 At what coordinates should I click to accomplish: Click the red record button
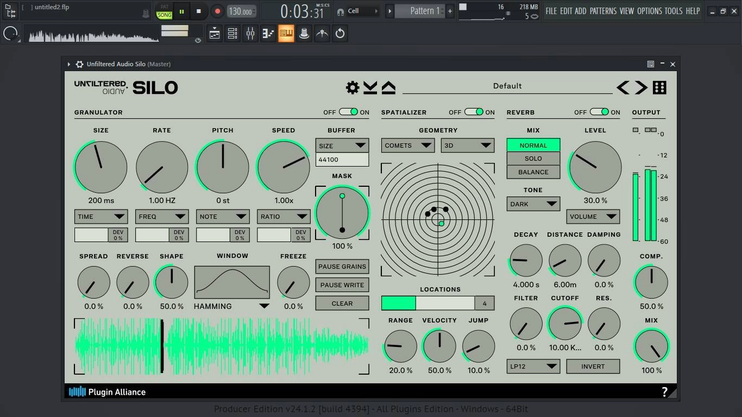(x=217, y=11)
